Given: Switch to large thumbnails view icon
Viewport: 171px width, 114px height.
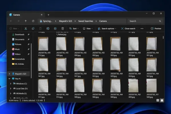Looking at the screenshot, I should [162, 100].
